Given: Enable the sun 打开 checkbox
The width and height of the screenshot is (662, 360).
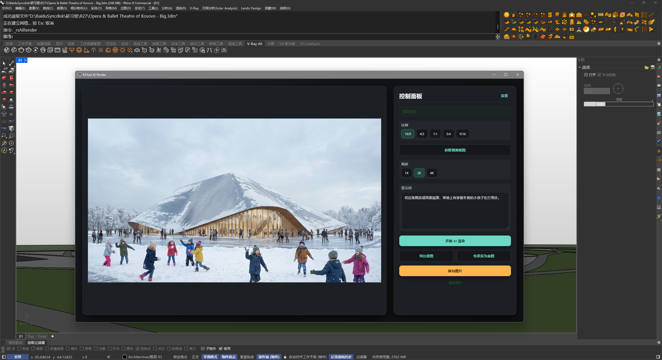Looking at the screenshot, I should tap(586, 75).
